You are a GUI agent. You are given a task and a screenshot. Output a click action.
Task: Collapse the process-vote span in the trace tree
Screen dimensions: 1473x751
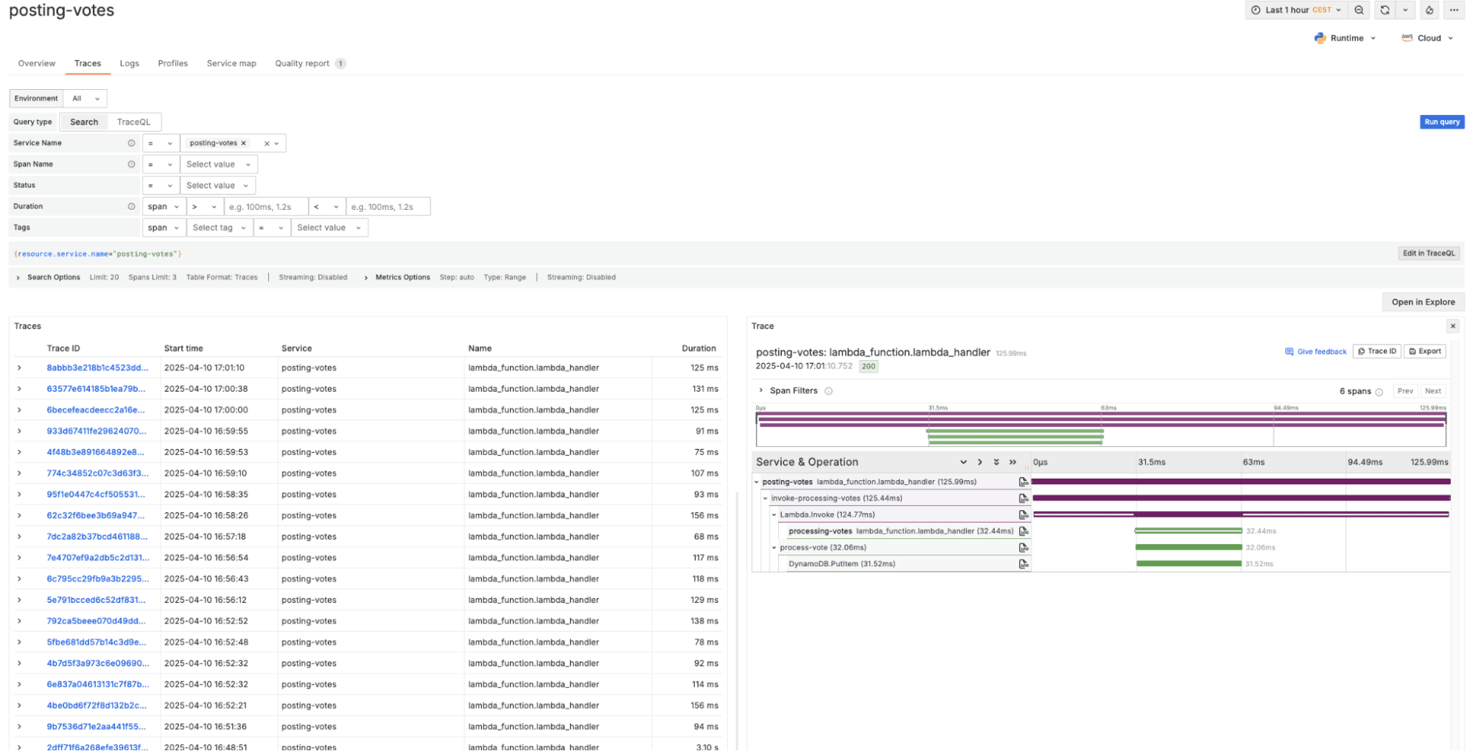[x=774, y=547]
